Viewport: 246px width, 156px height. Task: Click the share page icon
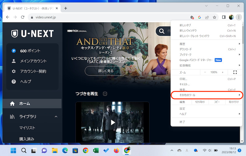pyautogui.click(x=207, y=17)
